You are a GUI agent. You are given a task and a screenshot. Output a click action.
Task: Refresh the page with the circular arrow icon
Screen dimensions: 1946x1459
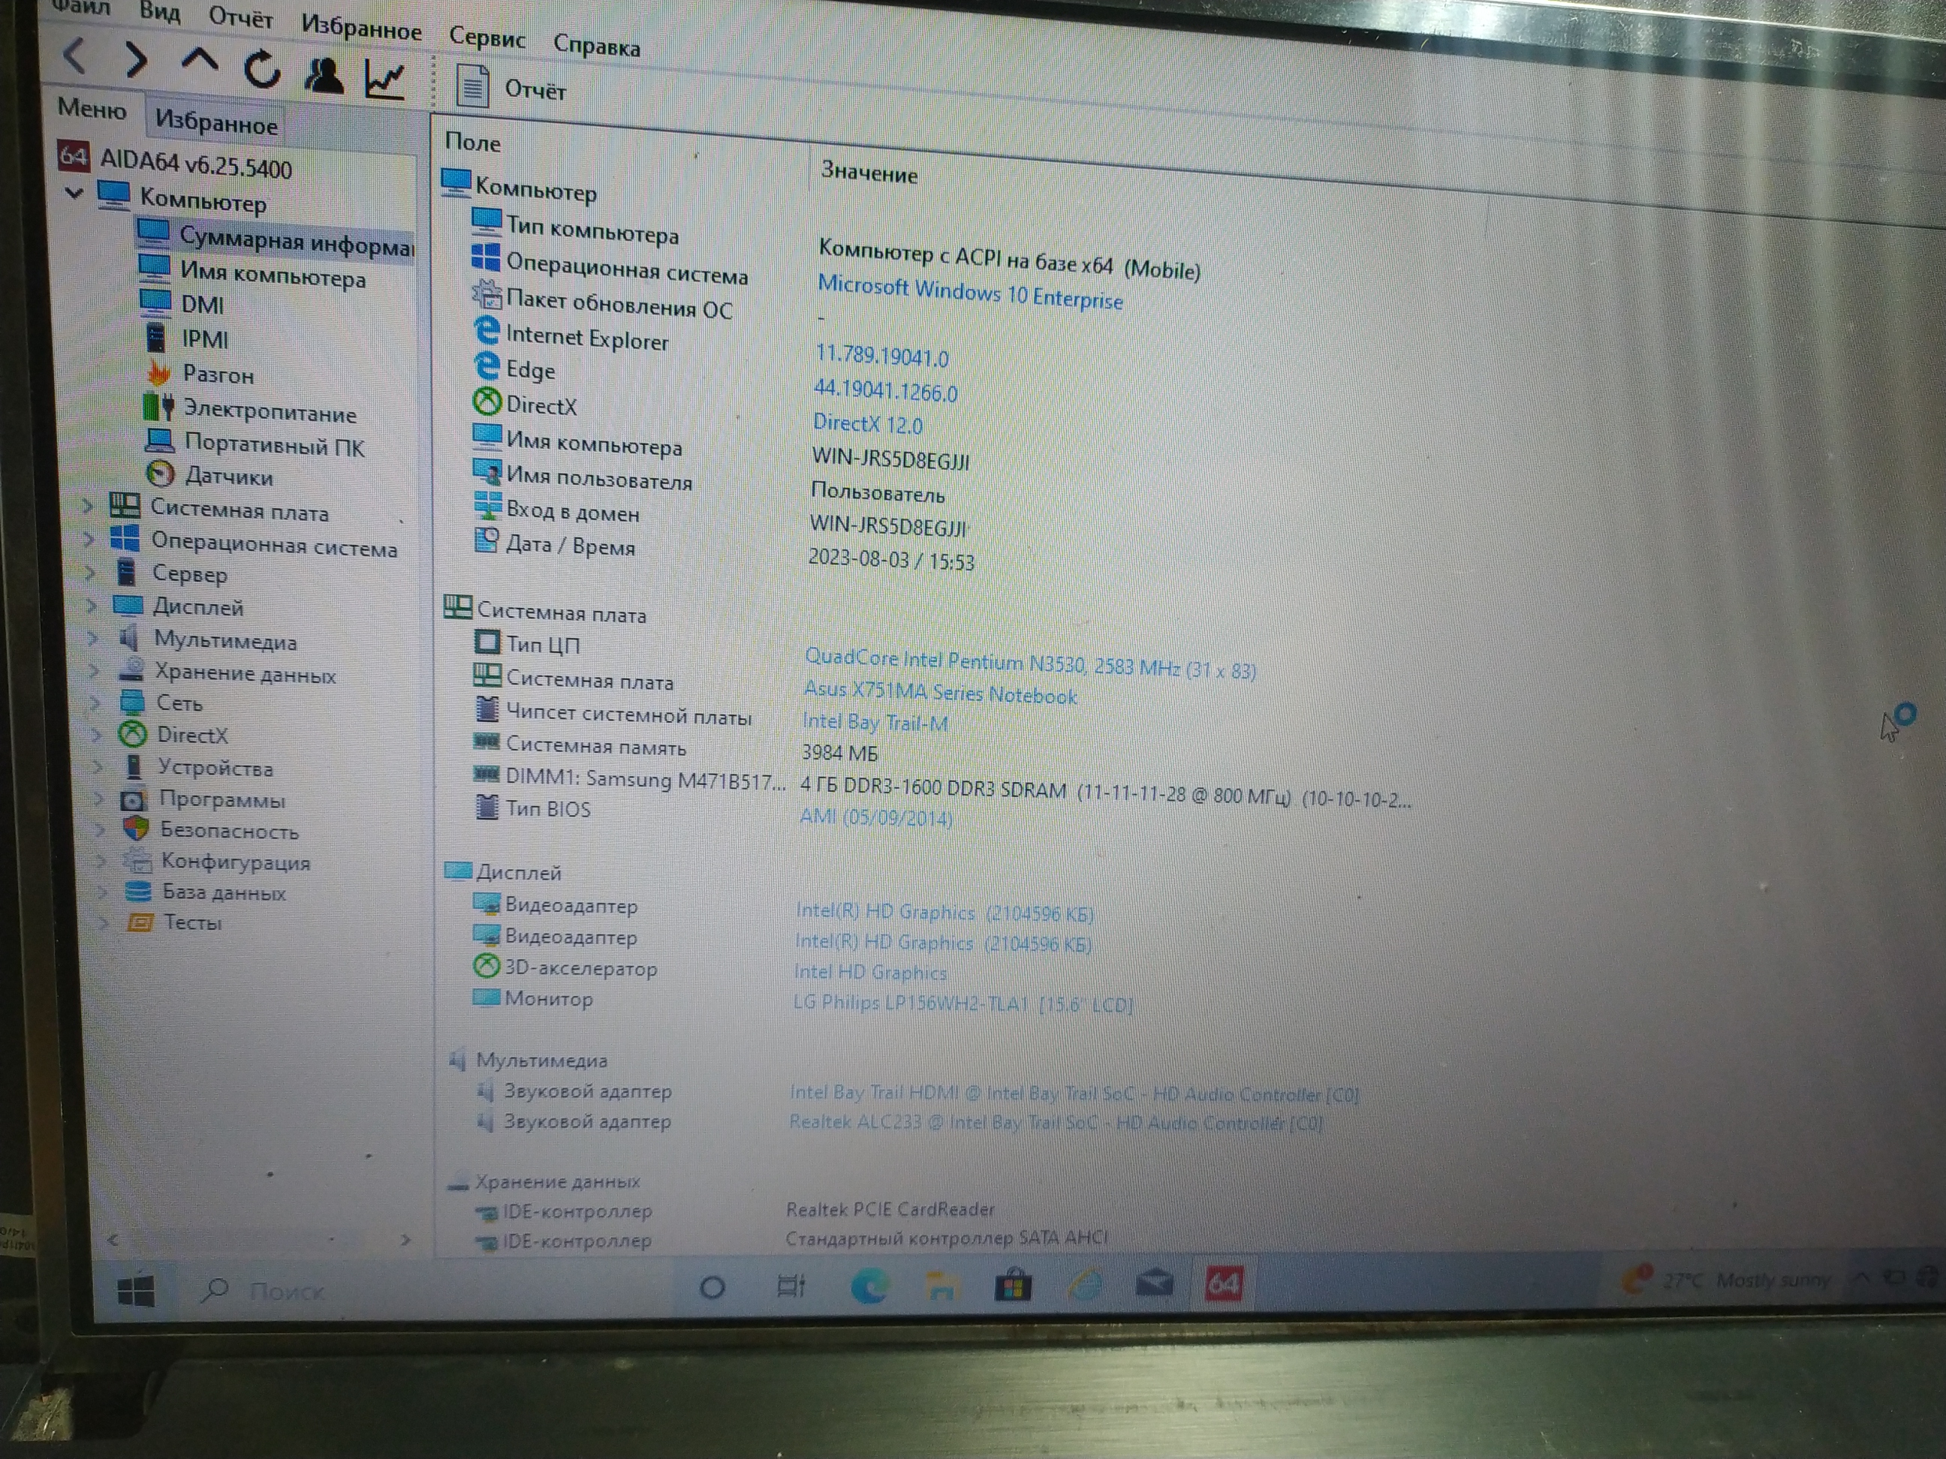tap(261, 68)
